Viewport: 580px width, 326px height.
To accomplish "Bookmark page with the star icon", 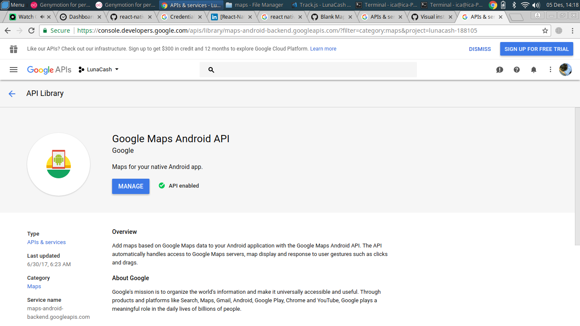I will (545, 31).
